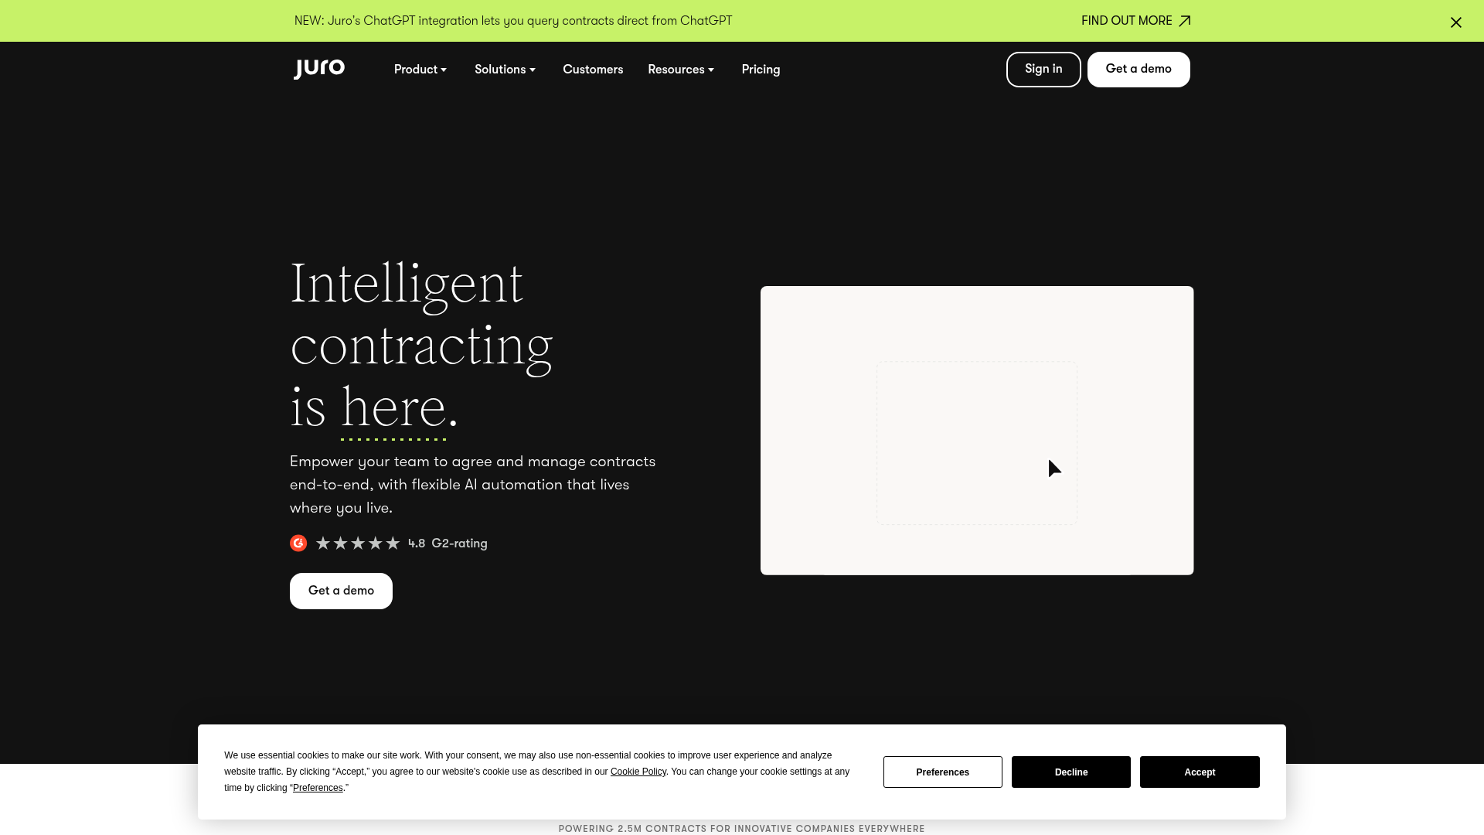Open the Product dropdown menu

420,70
